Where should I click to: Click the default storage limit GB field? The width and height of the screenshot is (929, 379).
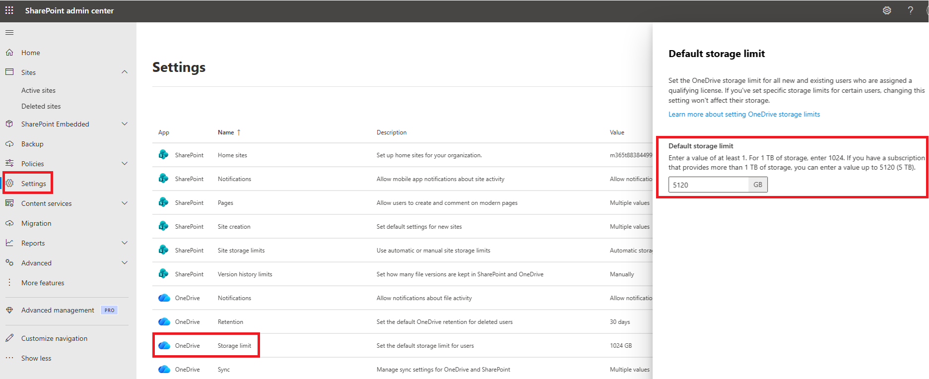coord(709,185)
